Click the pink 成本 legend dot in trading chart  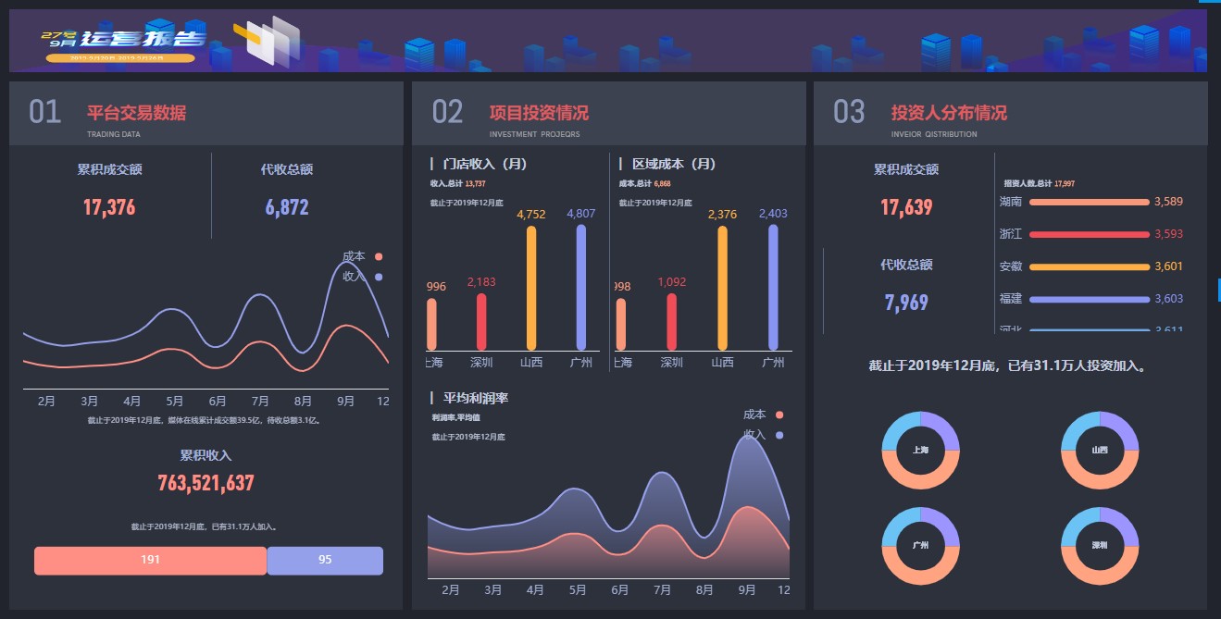tap(380, 256)
